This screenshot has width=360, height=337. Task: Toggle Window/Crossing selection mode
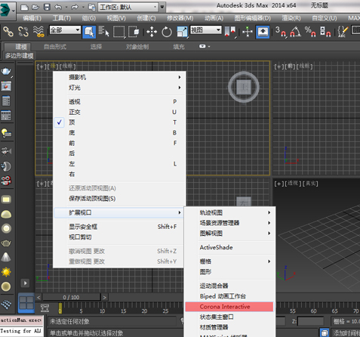(x=134, y=32)
